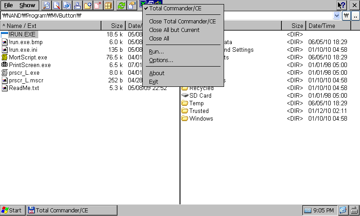
Task: Select Close All but Current
Action: (183, 30)
